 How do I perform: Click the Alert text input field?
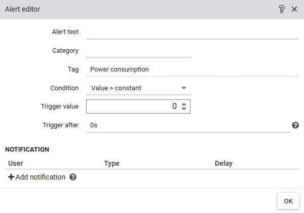[193, 32]
